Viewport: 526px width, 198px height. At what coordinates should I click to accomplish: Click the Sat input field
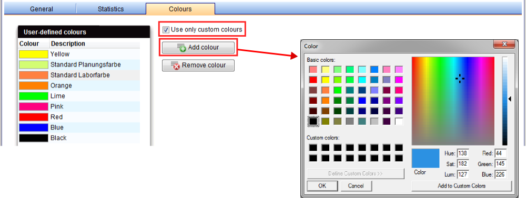tap(463, 164)
